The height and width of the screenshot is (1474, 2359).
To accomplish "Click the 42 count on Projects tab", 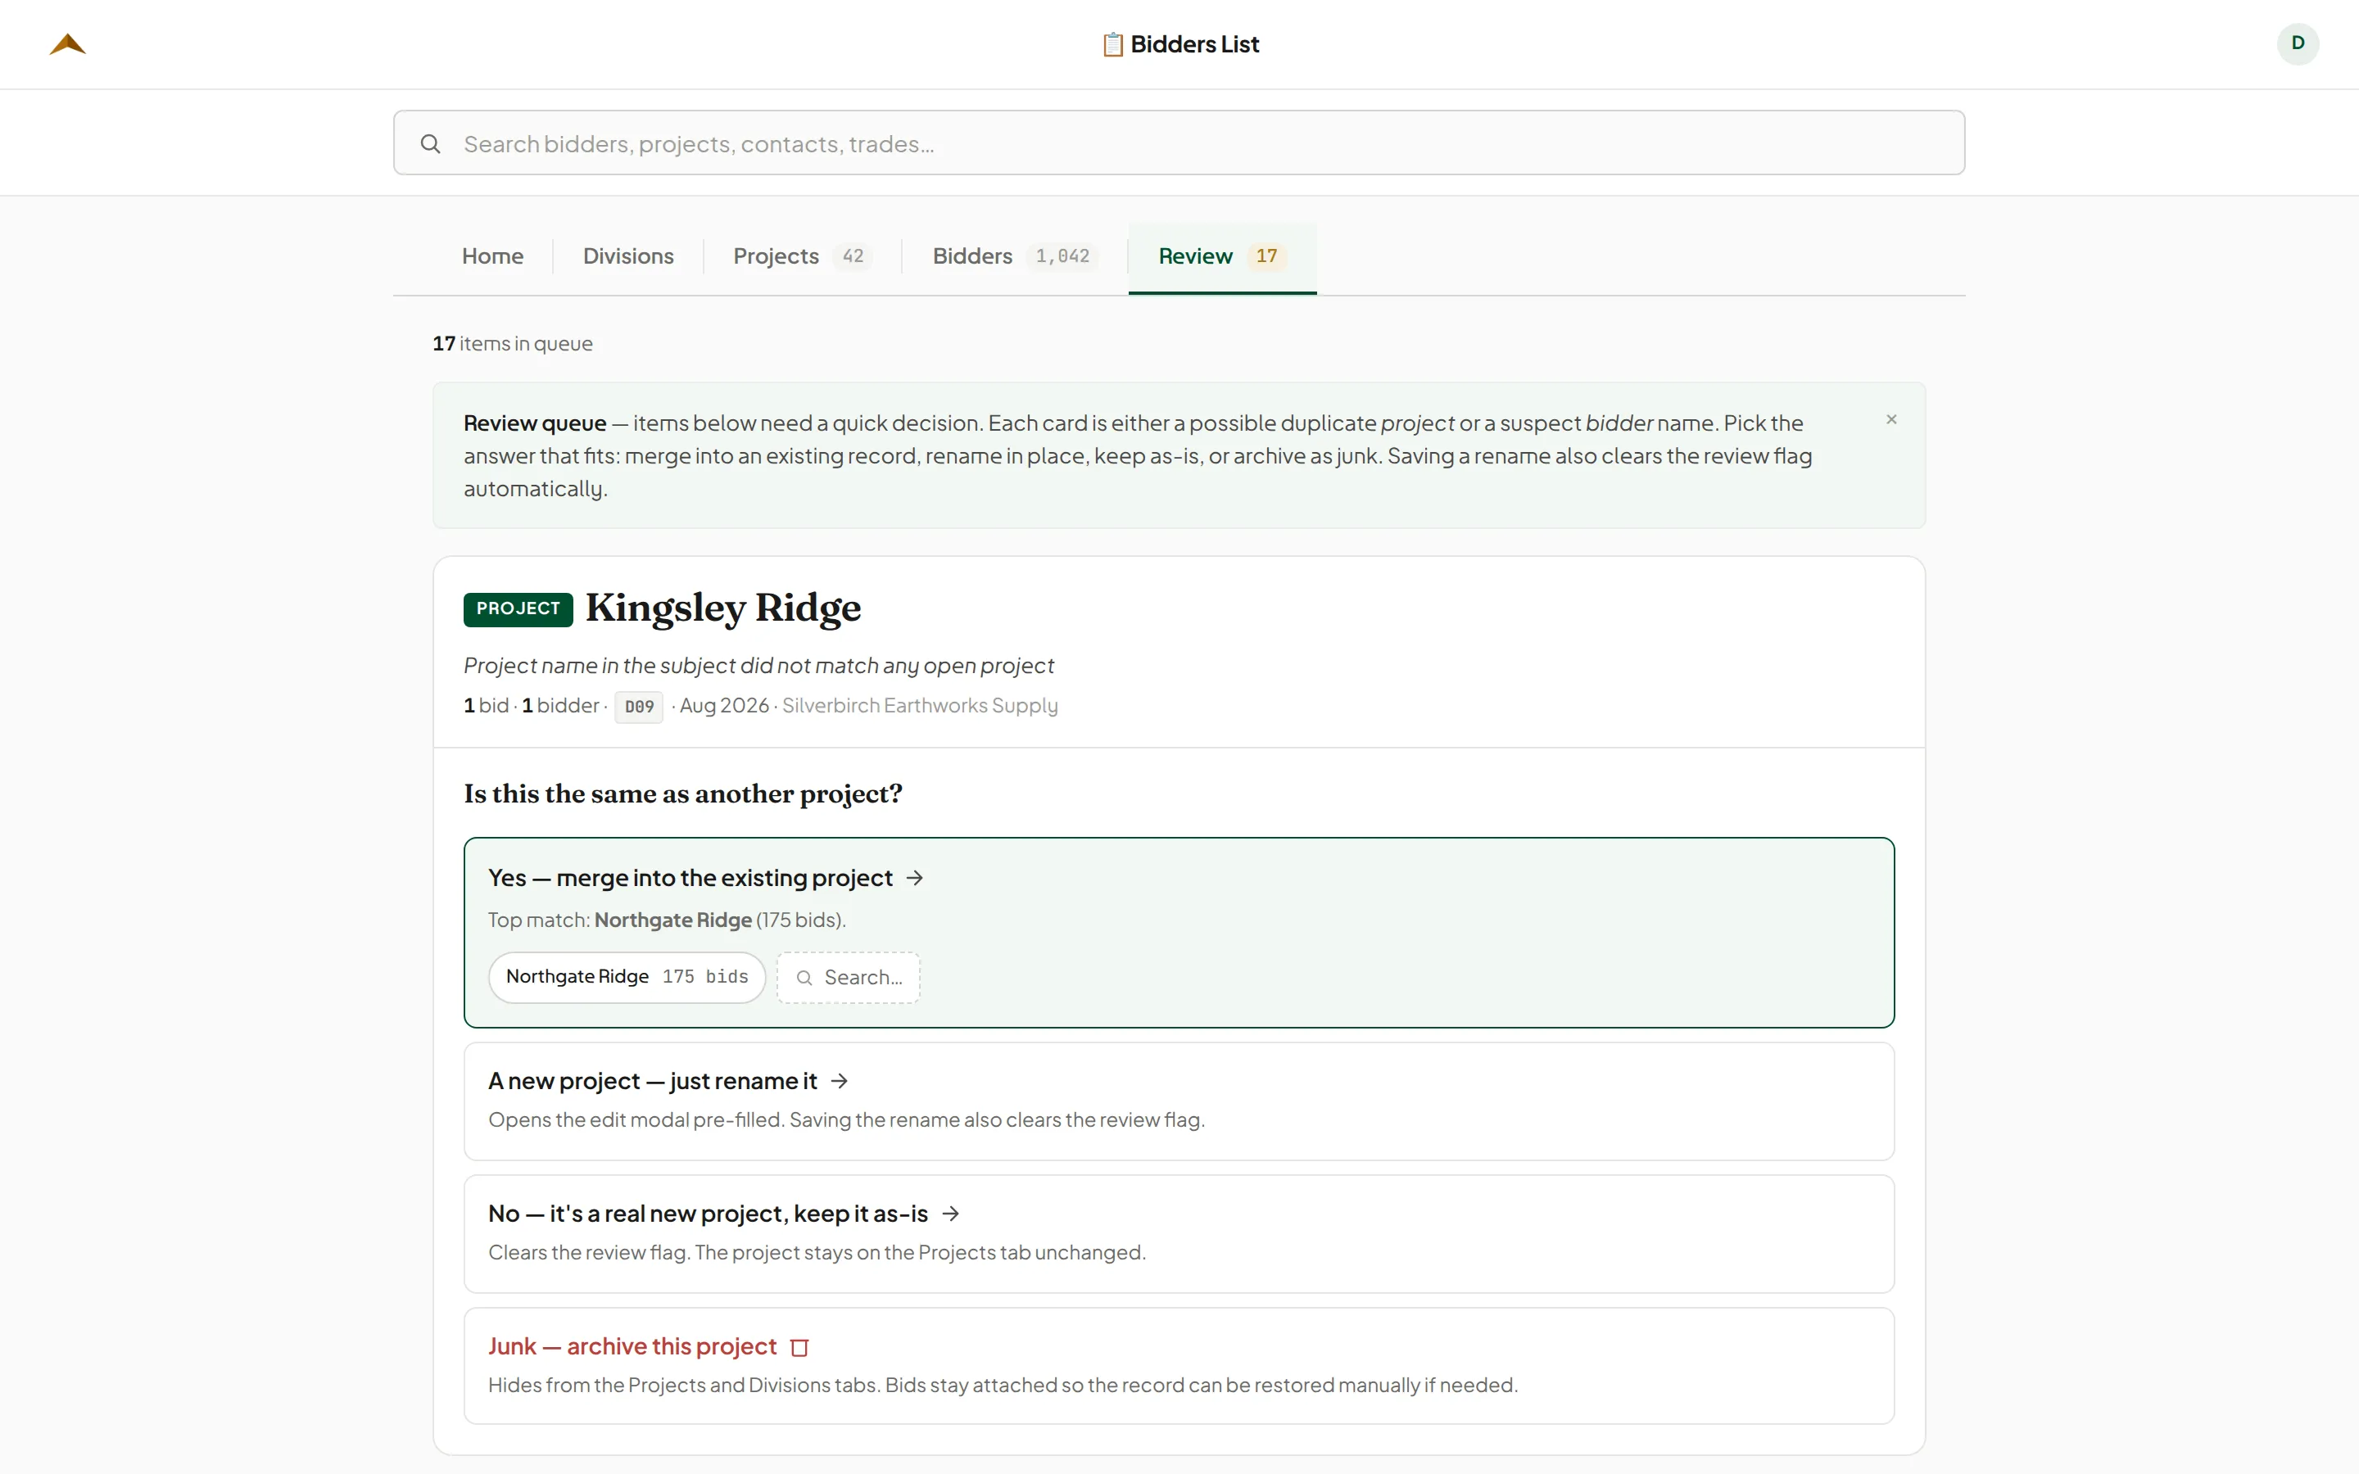I will pyautogui.click(x=853, y=256).
